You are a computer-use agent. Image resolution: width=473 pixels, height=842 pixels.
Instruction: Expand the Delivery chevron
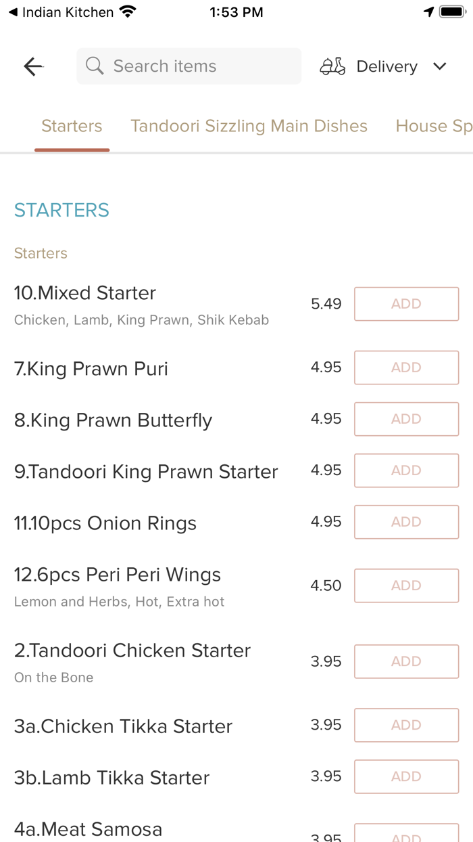(x=440, y=66)
